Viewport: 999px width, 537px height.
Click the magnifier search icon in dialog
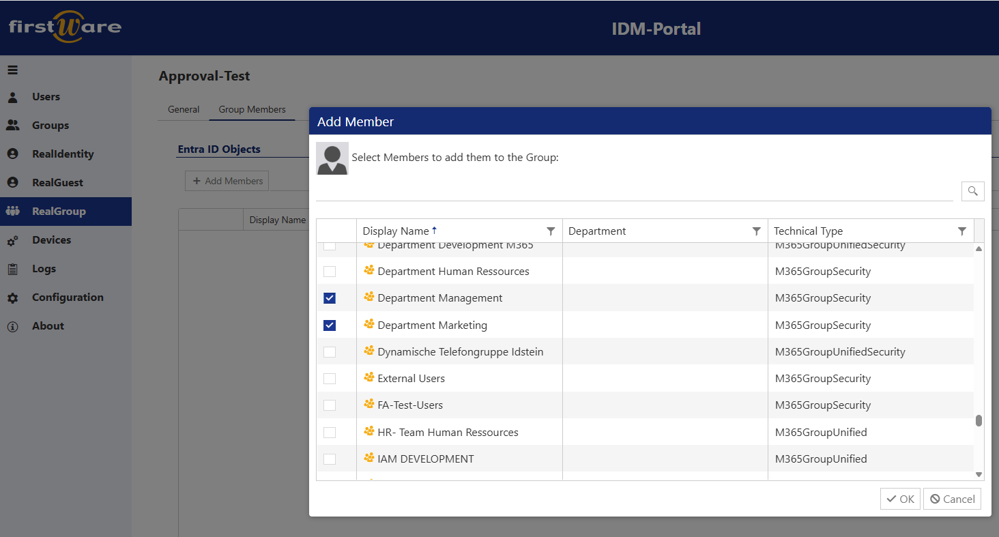pos(972,191)
